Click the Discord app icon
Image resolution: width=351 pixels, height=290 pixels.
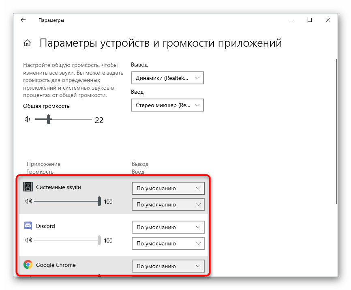tap(28, 226)
